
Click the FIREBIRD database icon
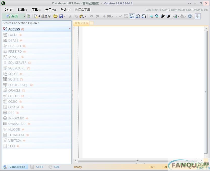coord(5,52)
